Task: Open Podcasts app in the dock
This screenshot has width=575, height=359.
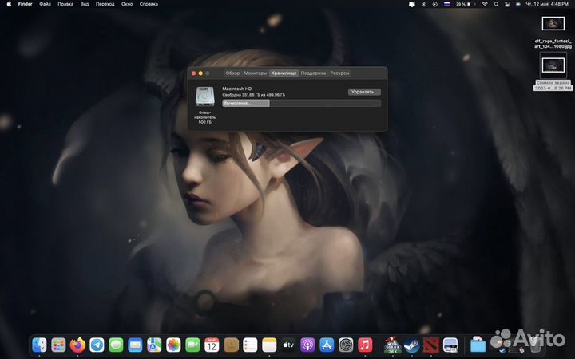Action: click(307, 345)
